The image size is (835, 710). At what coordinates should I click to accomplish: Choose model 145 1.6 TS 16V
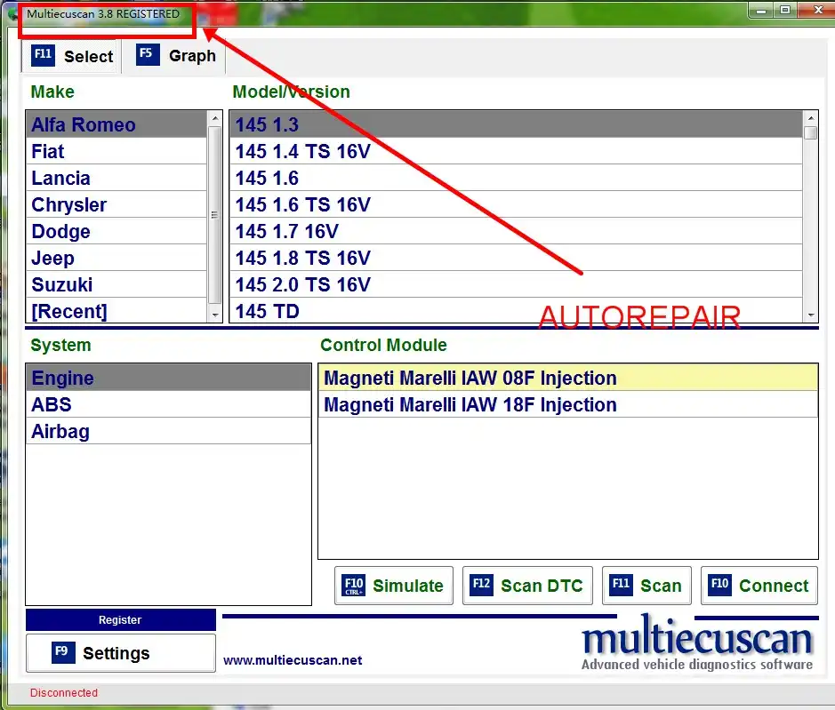tap(516, 204)
